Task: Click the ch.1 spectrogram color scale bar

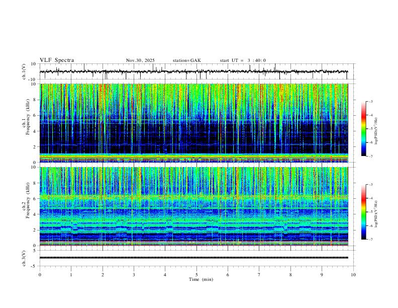Action: click(x=364, y=129)
